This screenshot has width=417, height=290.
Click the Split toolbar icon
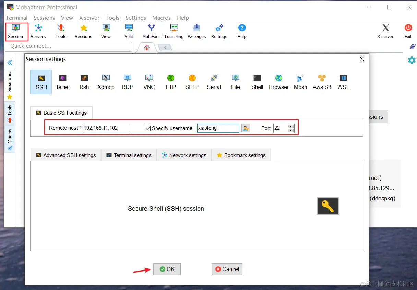tap(129, 31)
